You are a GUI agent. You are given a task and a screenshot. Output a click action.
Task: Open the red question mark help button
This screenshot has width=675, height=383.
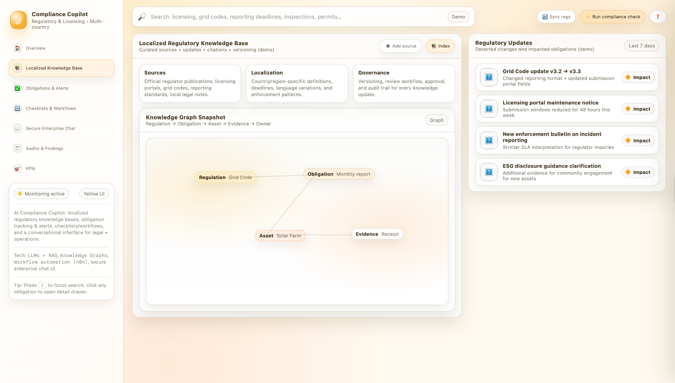click(658, 17)
